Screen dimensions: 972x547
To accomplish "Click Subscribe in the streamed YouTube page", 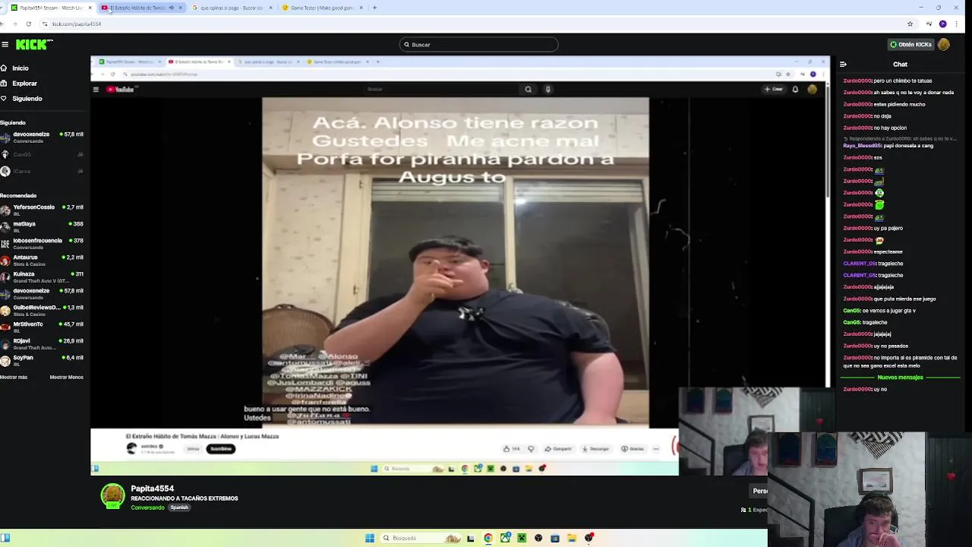I will [x=221, y=449].
